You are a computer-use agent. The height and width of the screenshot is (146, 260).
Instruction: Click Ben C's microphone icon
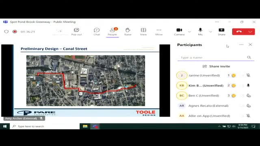pos(249,96)
